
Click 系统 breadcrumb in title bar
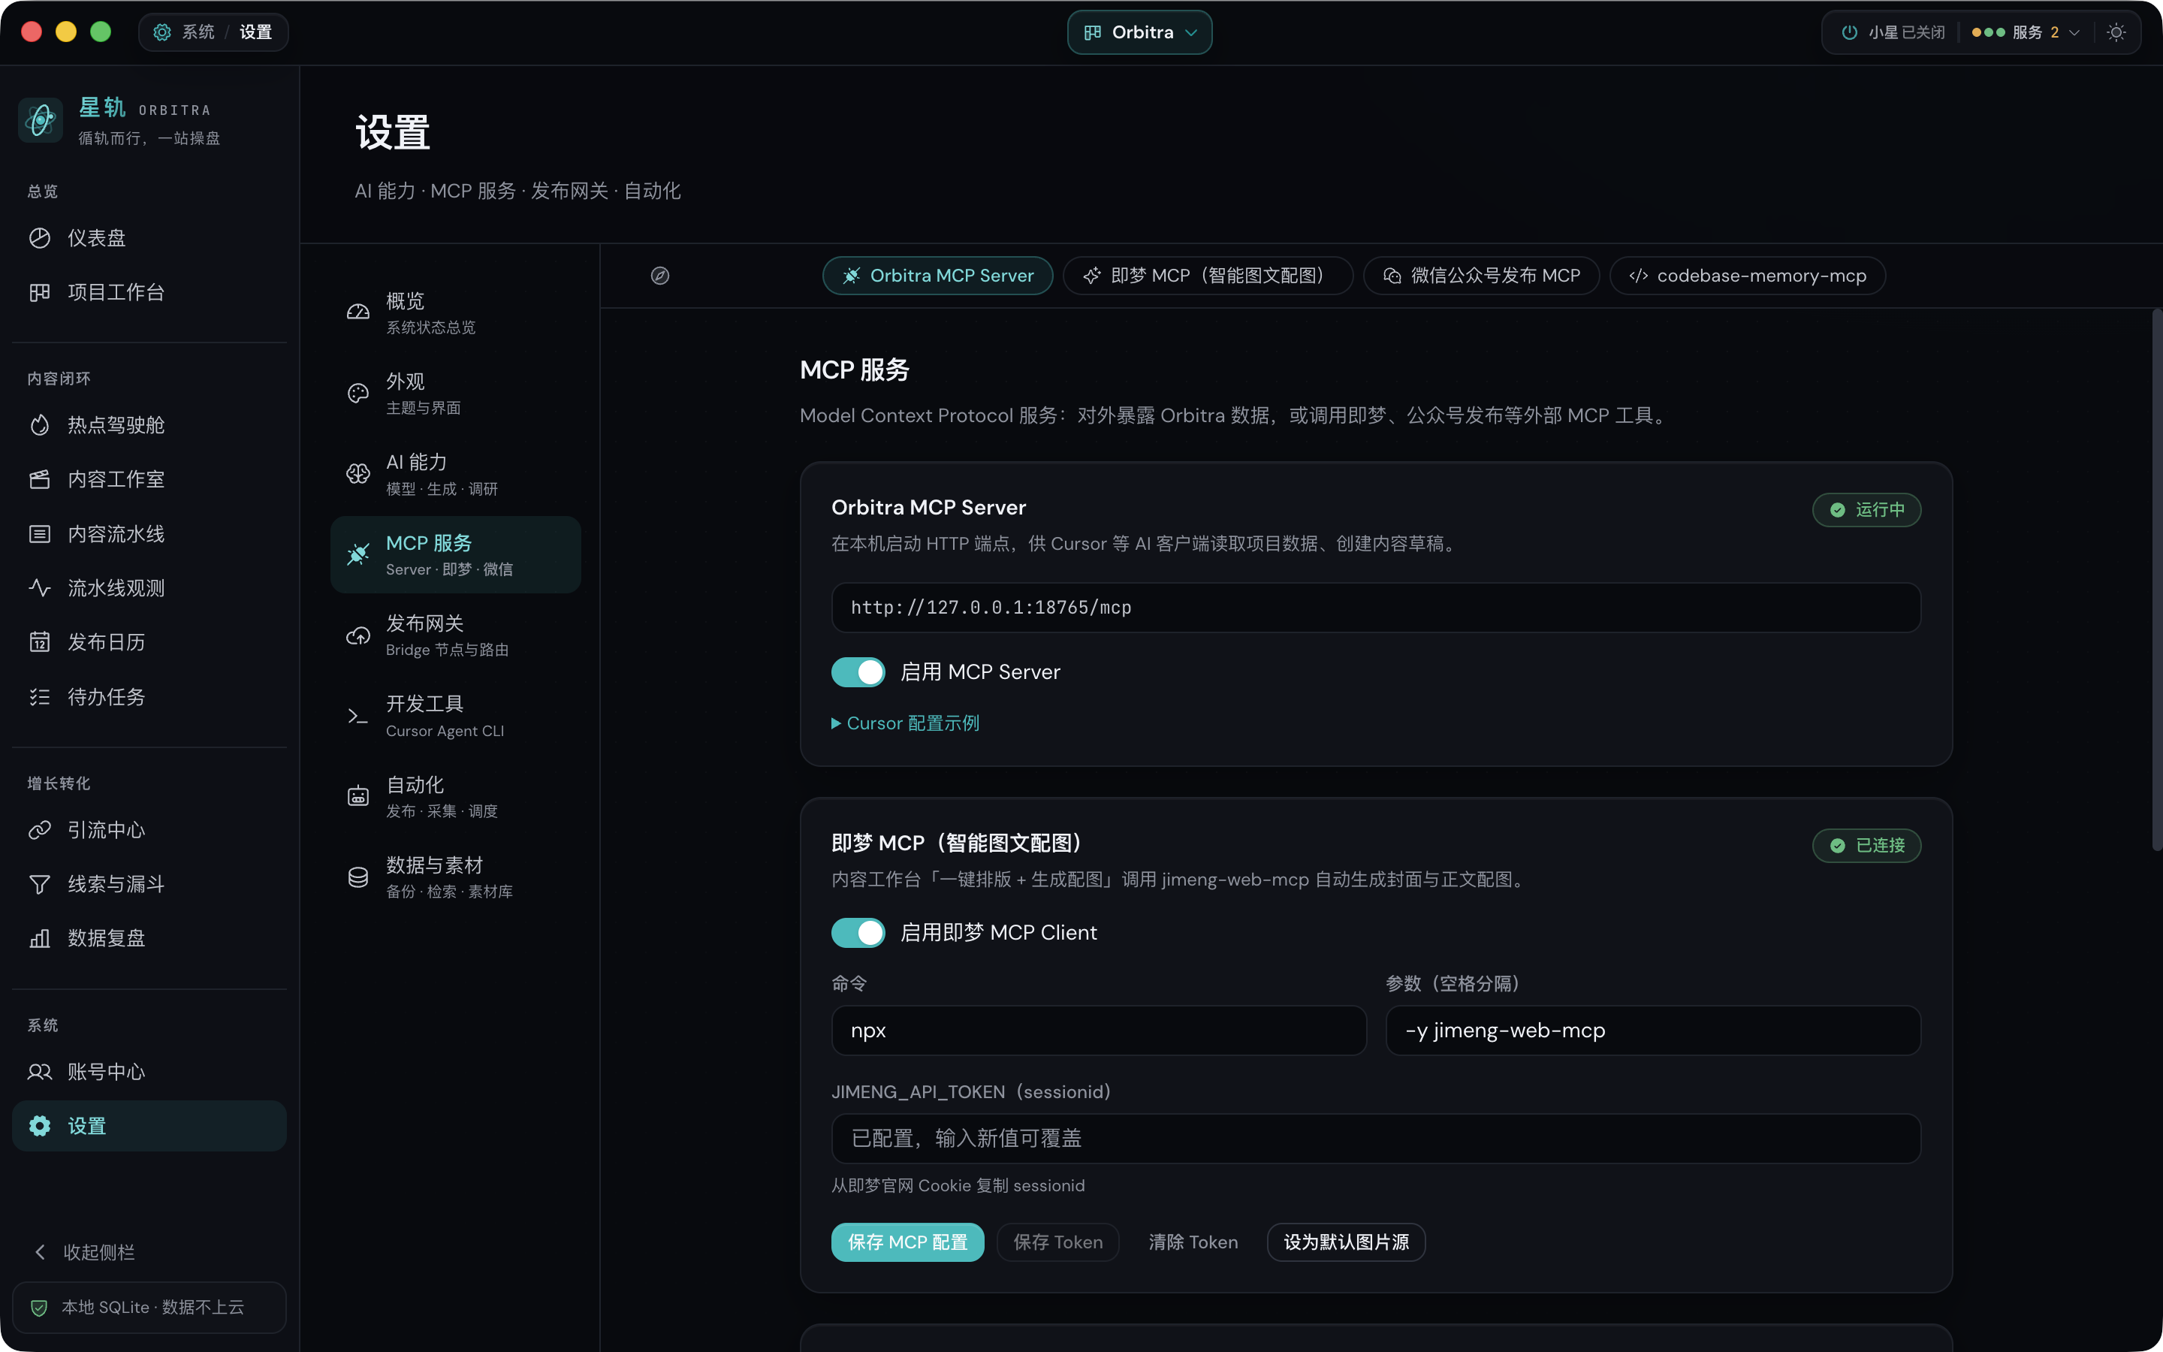tap(198, 32)
